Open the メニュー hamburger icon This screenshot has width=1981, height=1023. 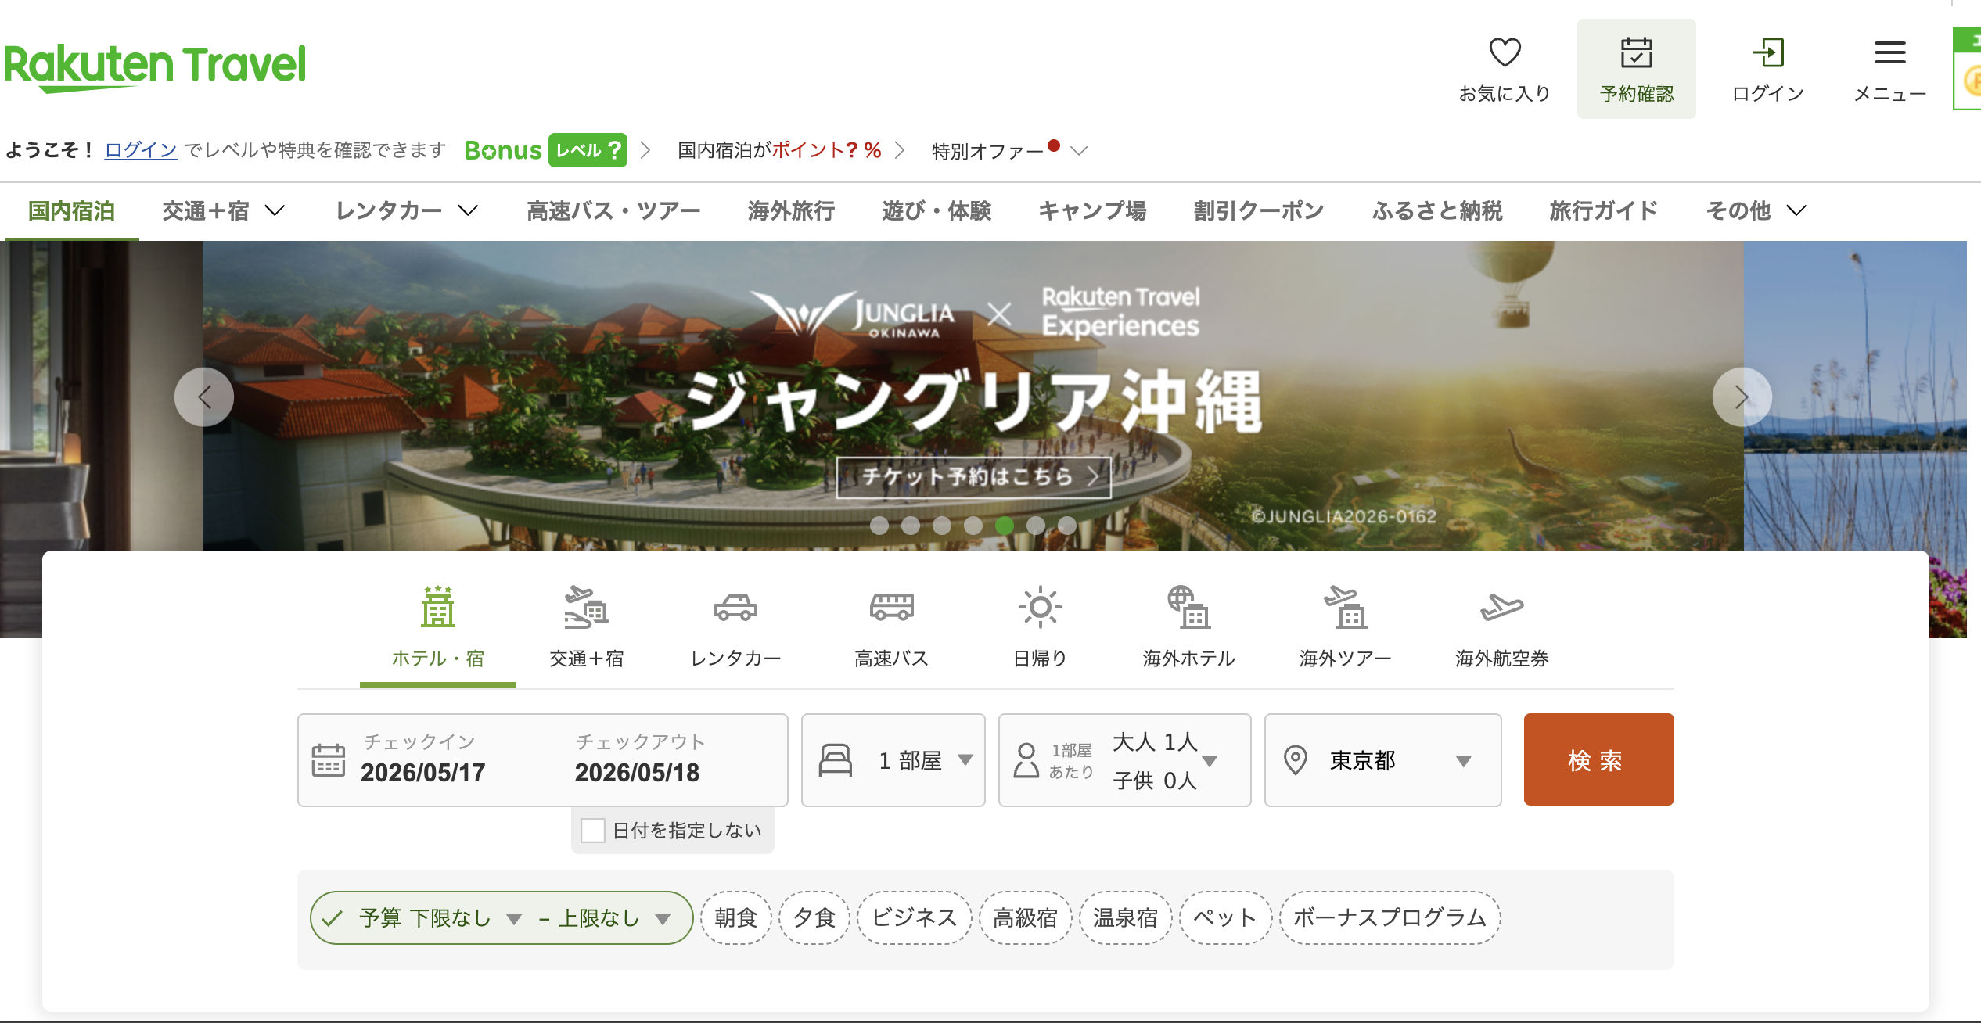[1889, 53]
